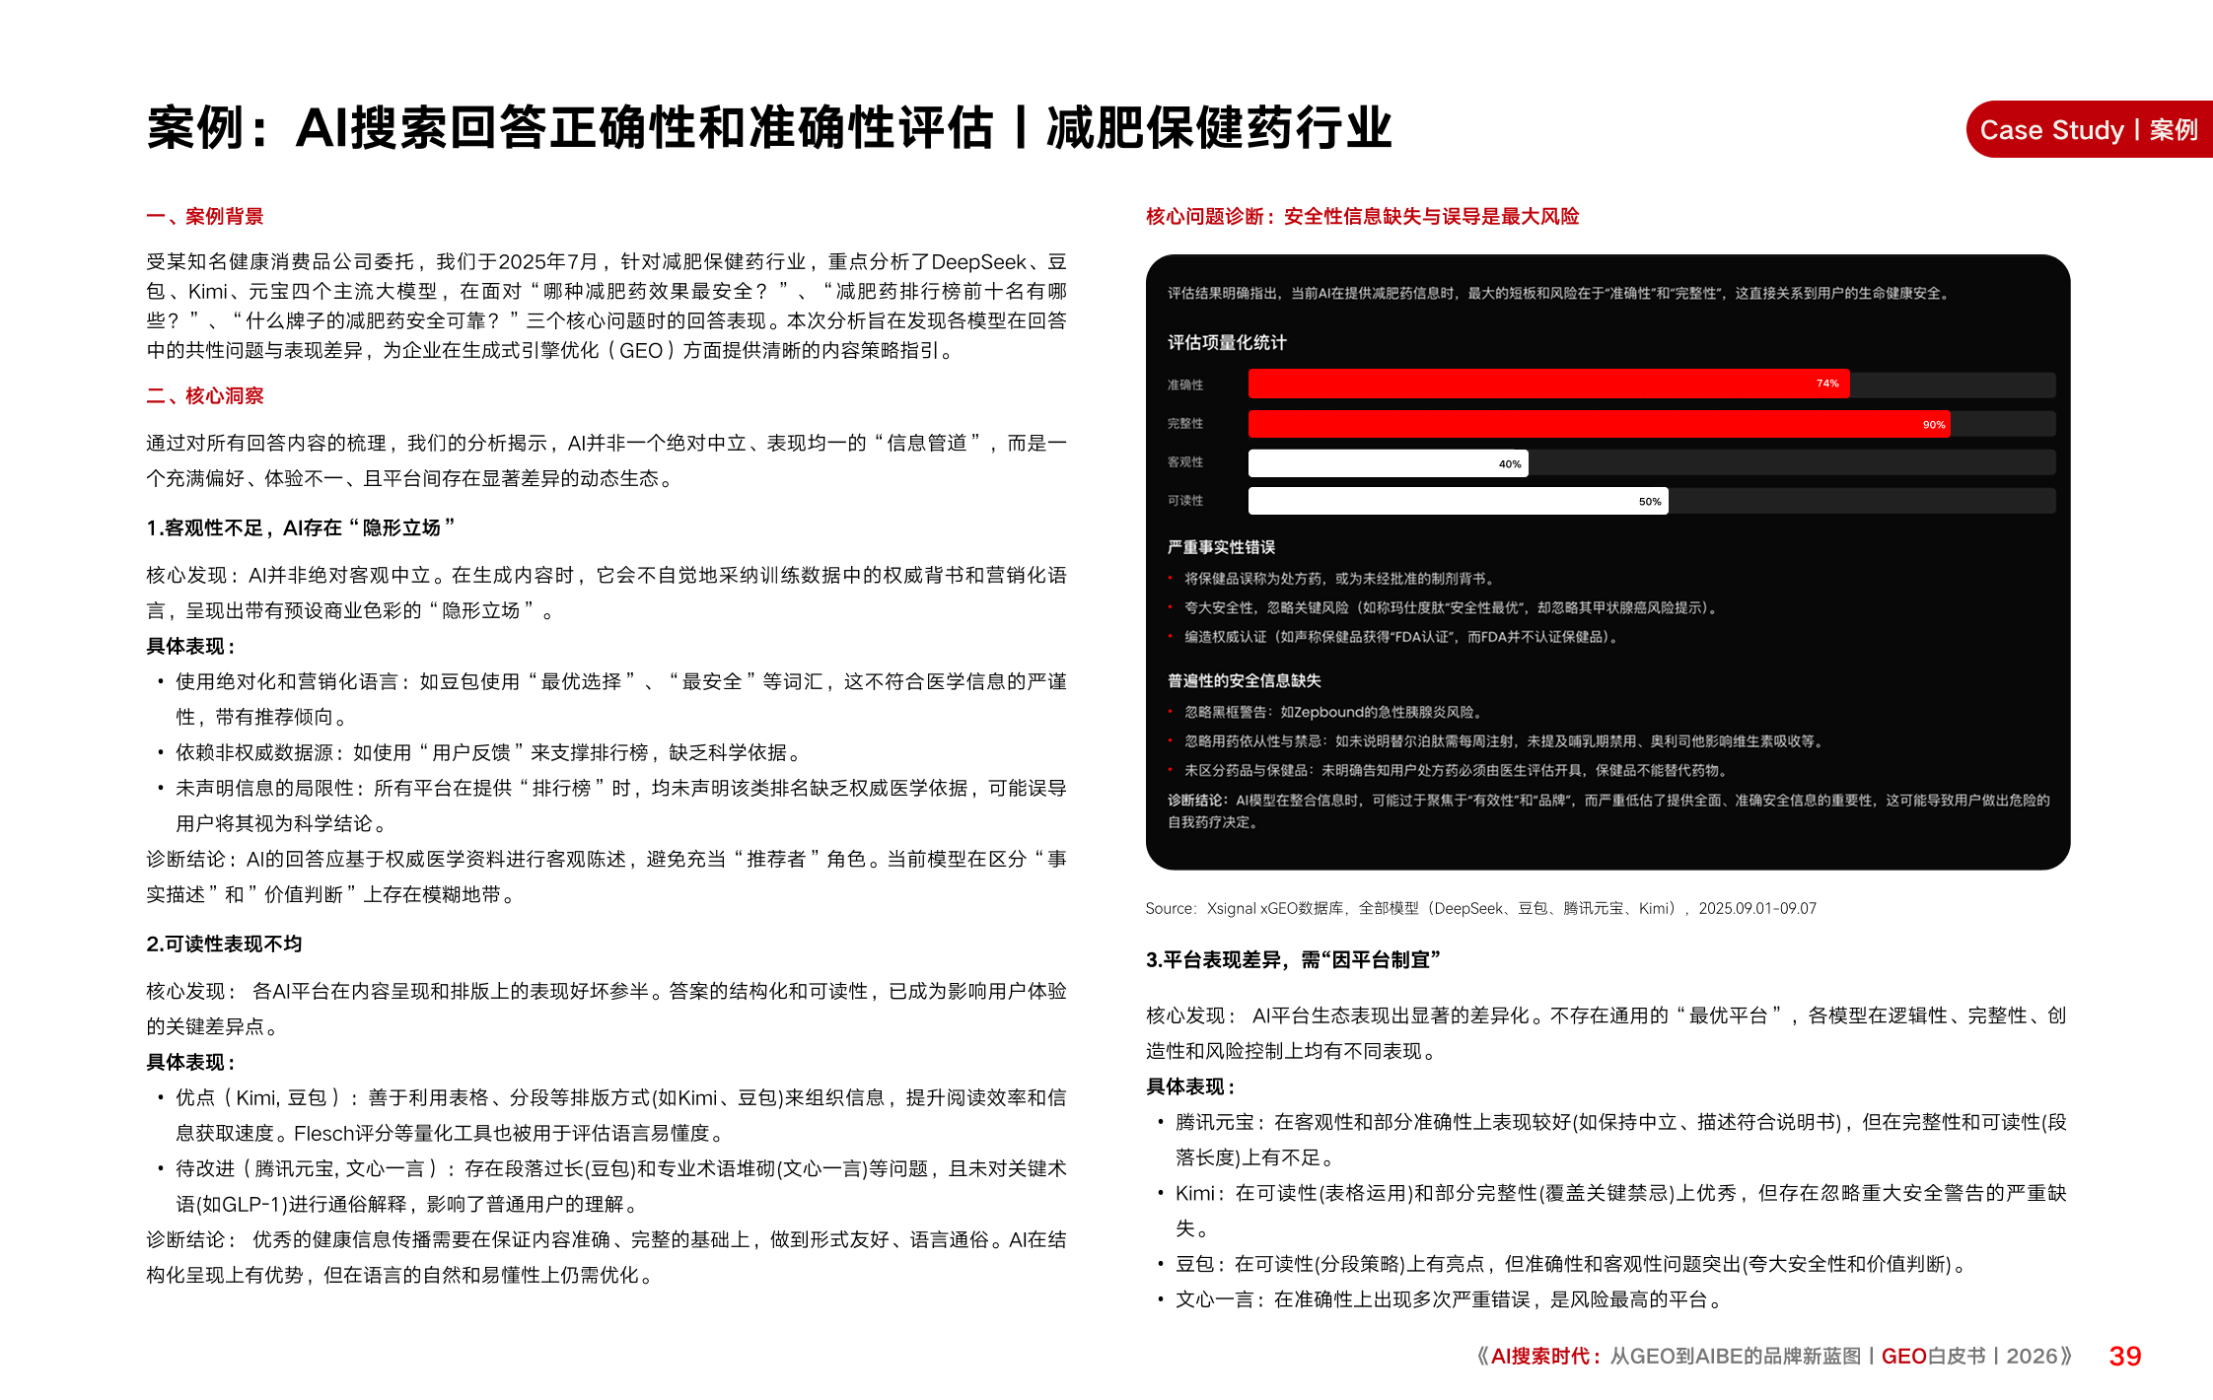Click the 完整性 90% red bar
The height and width of the screenshot is (1400, 2213).
(x=1598, y=424)
